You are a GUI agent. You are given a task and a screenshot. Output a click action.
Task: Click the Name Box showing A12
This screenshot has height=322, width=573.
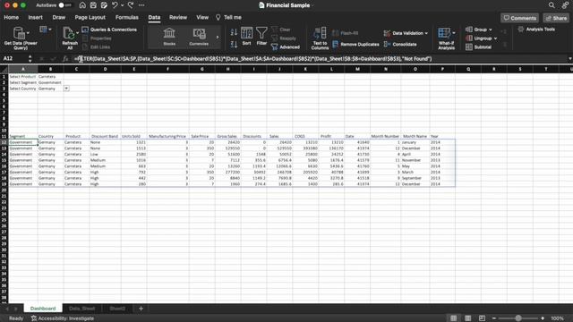click(x=14, y=58)
